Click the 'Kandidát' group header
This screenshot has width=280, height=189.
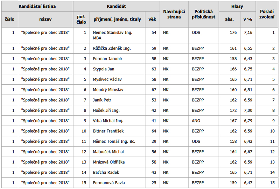(x=116, y=6)
